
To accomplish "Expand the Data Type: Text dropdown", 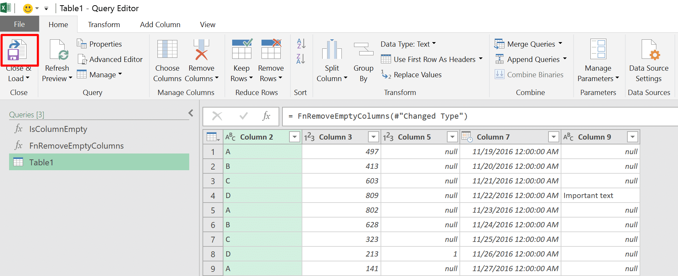I will (x=434, y=44).
